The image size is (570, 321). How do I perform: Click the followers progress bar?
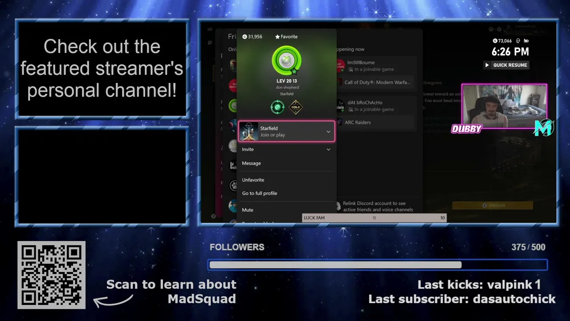pos(378,265)
